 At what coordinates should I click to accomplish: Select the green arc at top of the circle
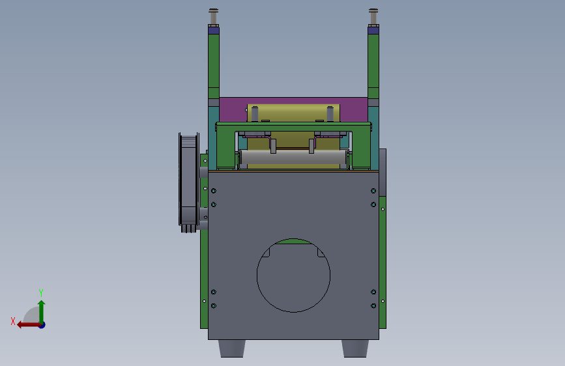click(293, 242)
